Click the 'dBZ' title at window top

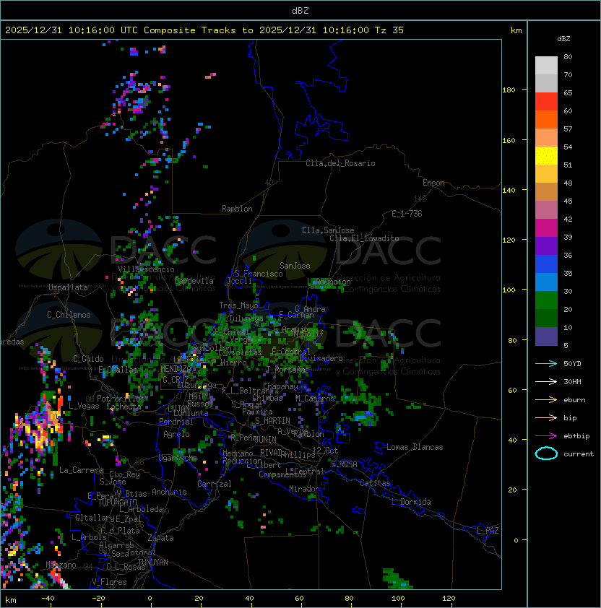pos(300,11)
